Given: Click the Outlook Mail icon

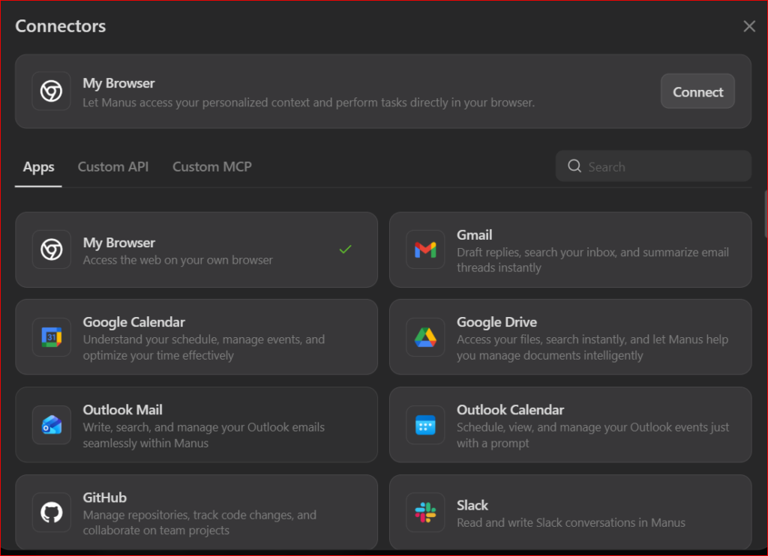Looking at the screenshot, I should (x=51, y=425).
